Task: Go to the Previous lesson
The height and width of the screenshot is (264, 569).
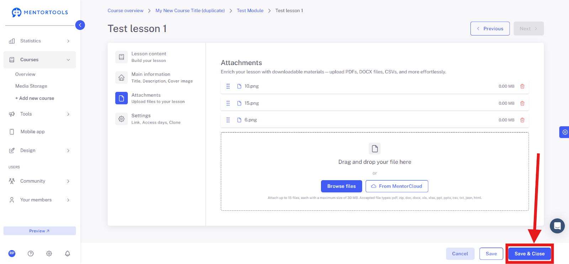Action: click(x=490, y=28)
